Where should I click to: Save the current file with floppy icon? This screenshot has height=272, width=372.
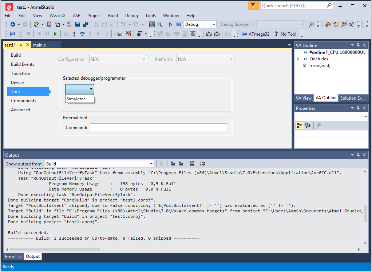coord(77,24)
